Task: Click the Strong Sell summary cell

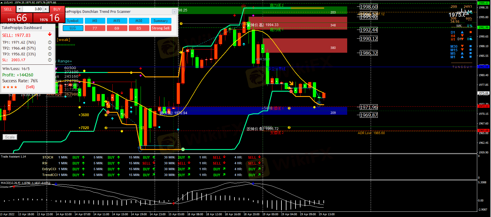Action: click(x=161, y=28)
